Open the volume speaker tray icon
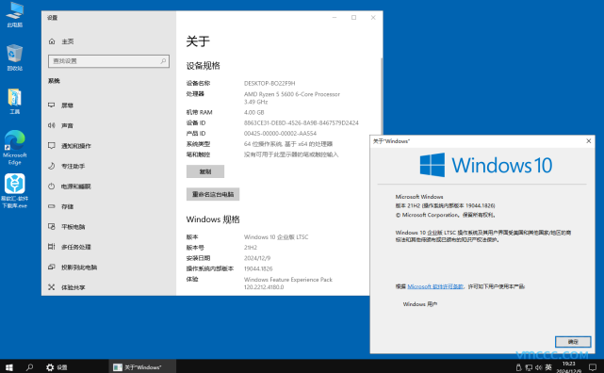 click(539, 367)
